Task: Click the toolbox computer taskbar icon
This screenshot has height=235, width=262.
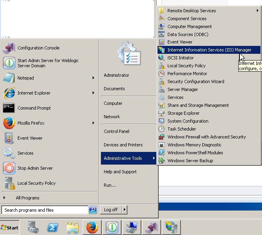Action: [x=131, y=227]
